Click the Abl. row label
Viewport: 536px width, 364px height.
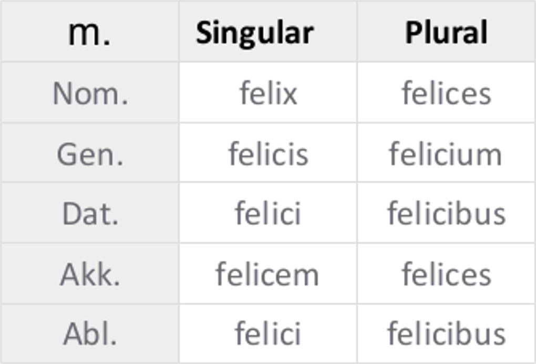(x=90, y=334)
